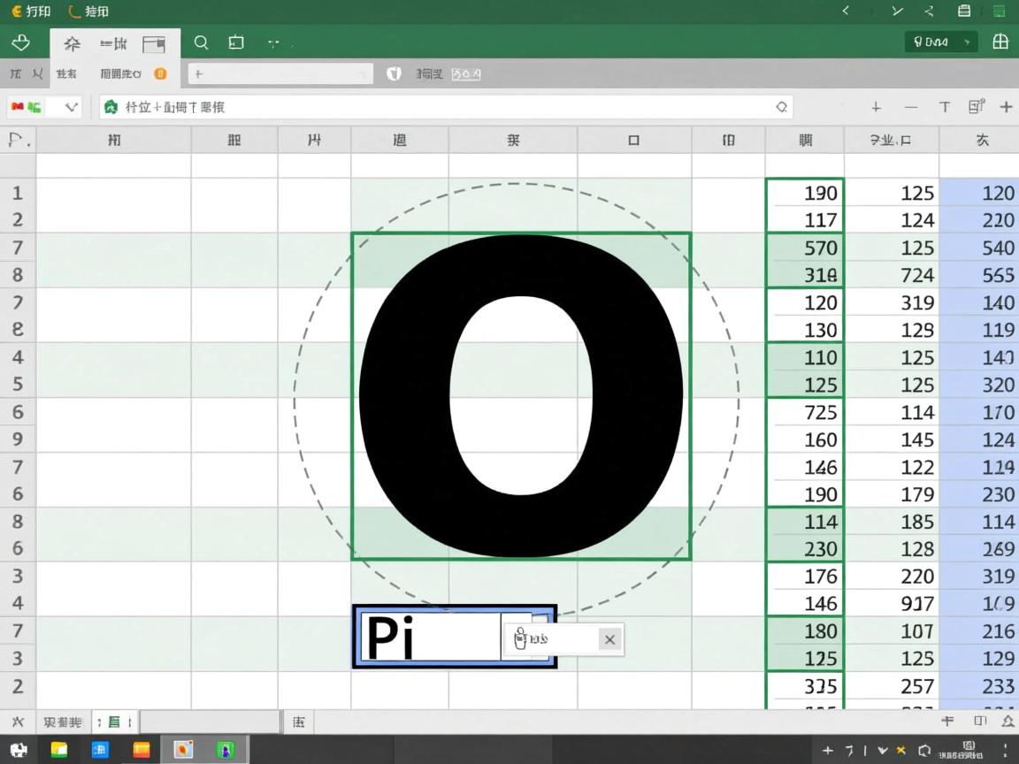
Task: Close the small popup next to Pi
Action: pos(609,639)
